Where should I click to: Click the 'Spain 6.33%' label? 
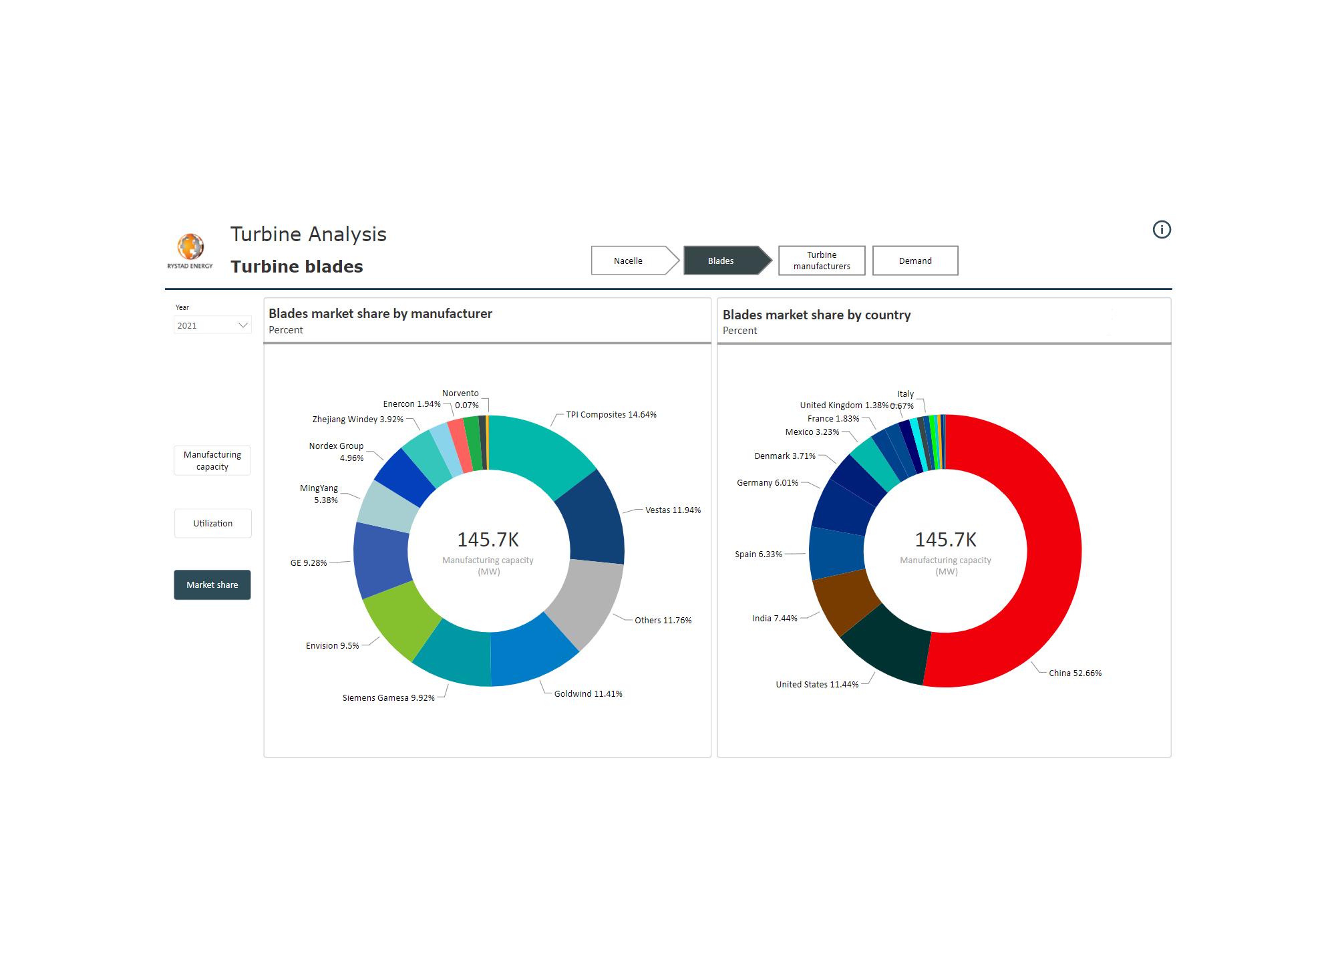point(758,554)
